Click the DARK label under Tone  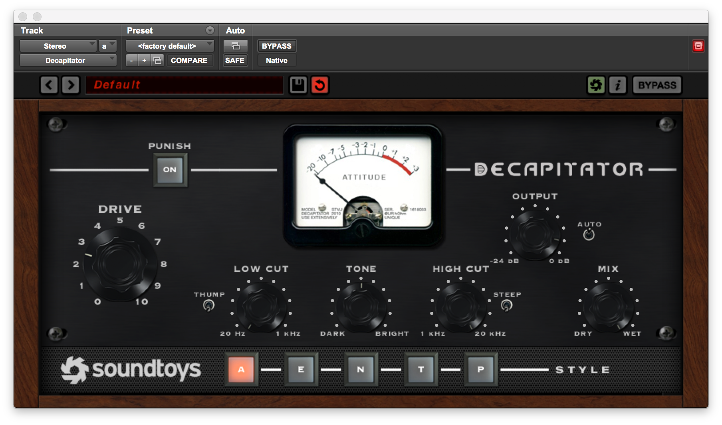coord(333,334)
